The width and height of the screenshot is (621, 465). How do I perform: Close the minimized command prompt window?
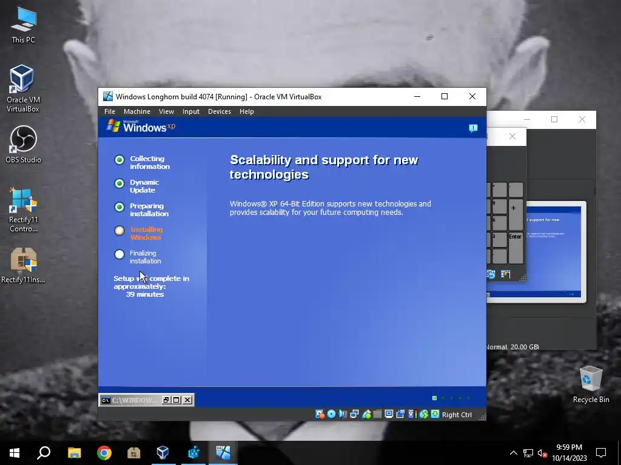[x=187, y=400]
